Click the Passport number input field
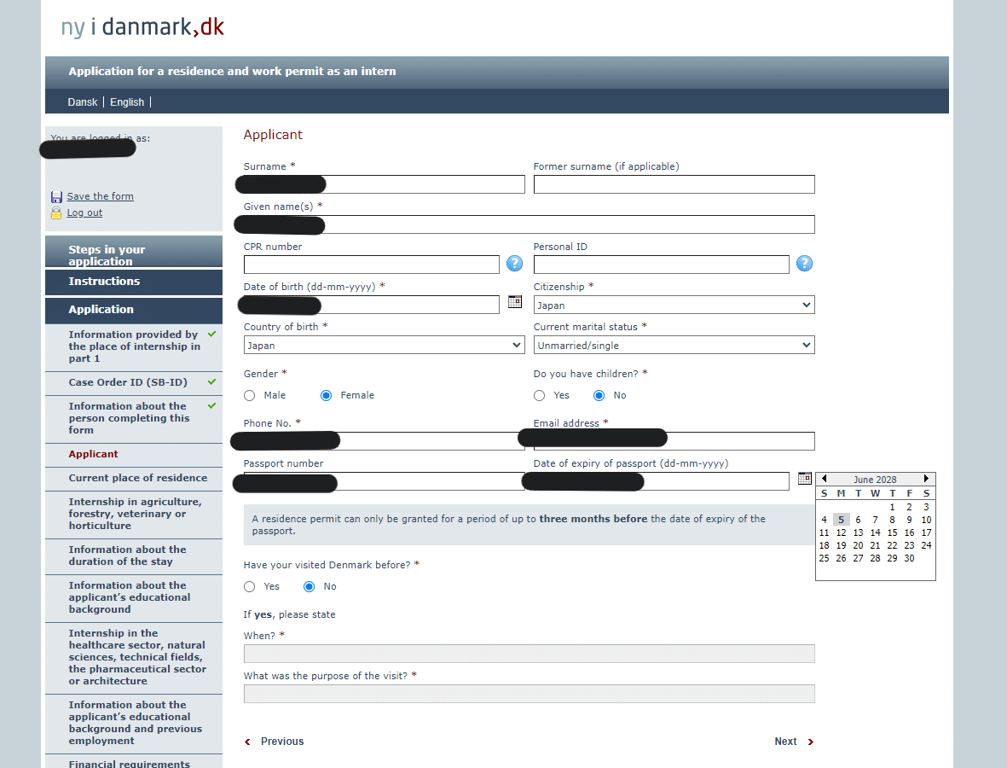 [384, 481]
